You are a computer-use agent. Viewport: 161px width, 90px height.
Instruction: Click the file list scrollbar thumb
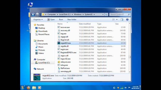point(130,57)
